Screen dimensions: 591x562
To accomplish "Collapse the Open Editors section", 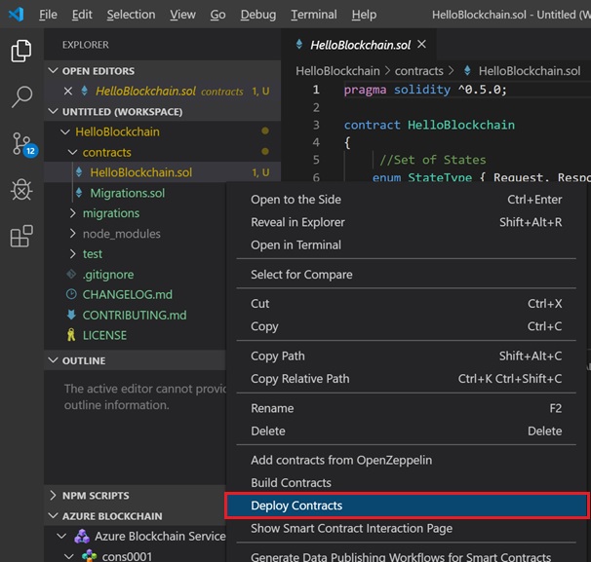I will [53, 71].
